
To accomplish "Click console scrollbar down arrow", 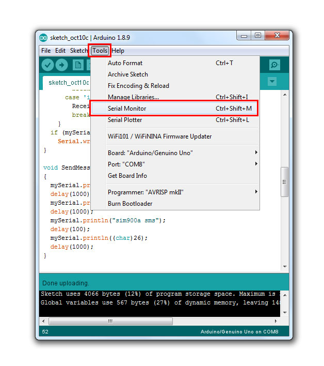I will pos(285,313).
